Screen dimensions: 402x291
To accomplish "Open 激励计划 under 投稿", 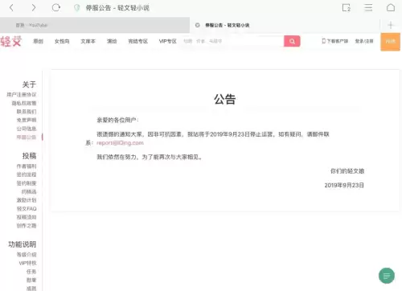I will click(27, 200).
